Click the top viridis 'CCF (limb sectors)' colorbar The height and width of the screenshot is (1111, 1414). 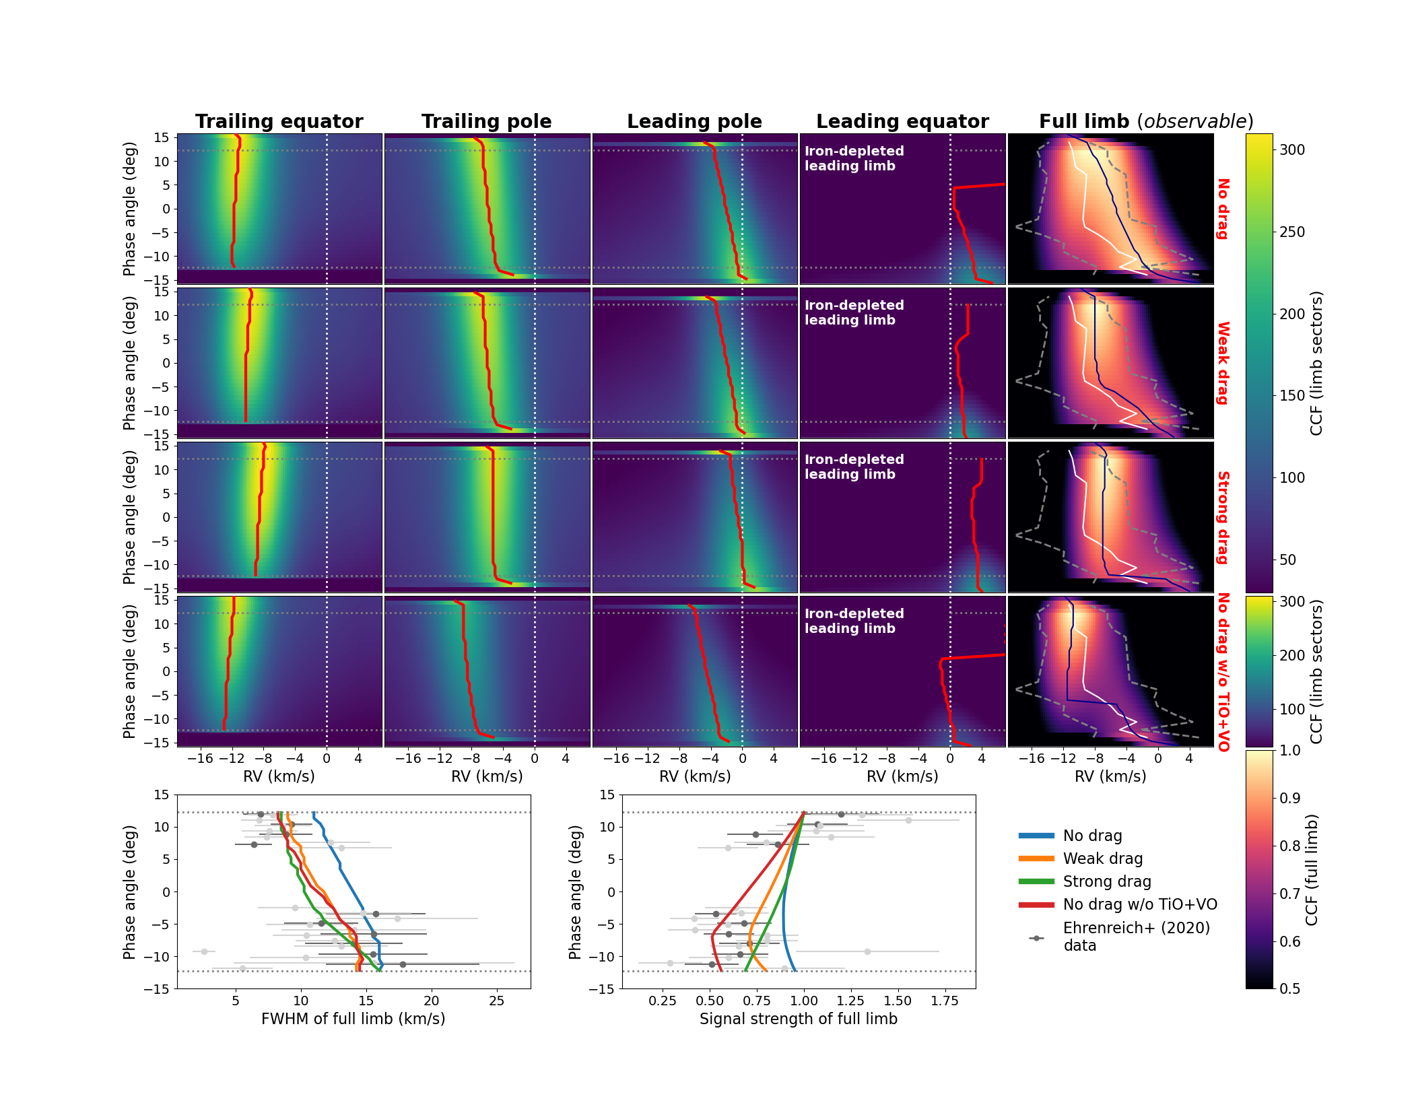tap(1259, 362)
